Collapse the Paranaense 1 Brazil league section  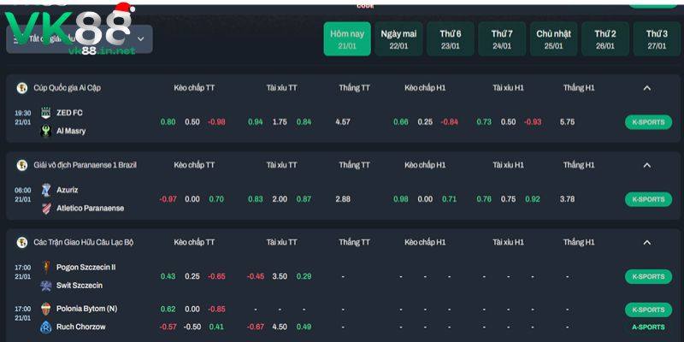(x=647, y=165)
